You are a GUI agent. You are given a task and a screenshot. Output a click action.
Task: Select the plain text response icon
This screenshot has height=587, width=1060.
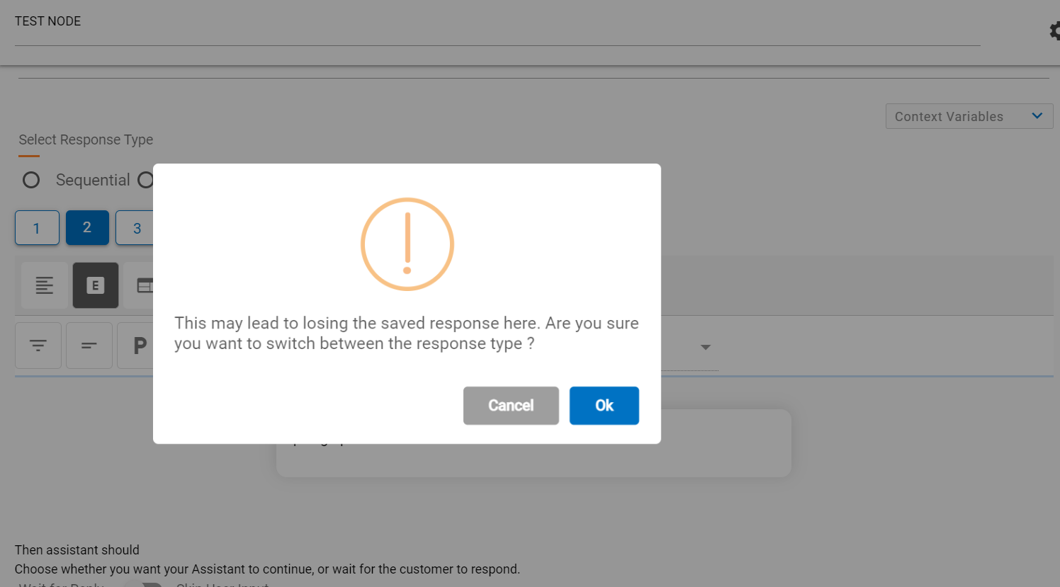click(44, 285)
